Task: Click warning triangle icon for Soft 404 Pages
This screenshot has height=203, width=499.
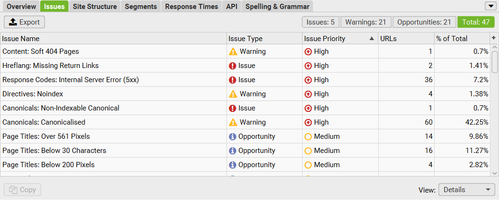Action: tap(233, 51)
